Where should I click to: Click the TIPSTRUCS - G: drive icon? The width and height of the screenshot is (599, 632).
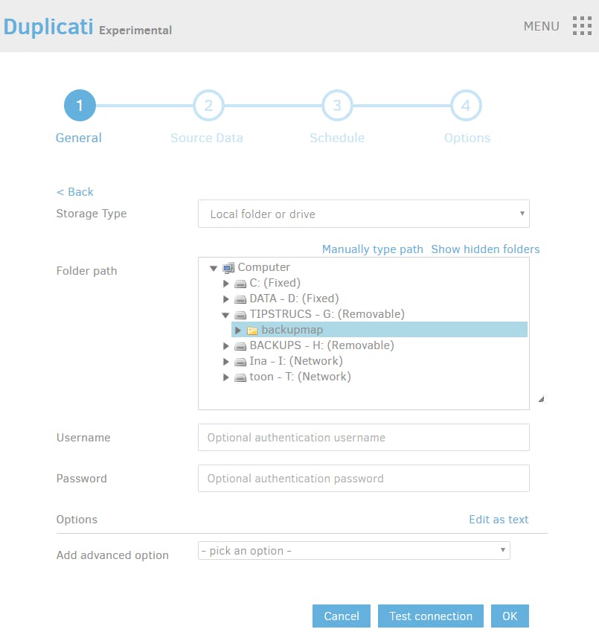[240, 315]
